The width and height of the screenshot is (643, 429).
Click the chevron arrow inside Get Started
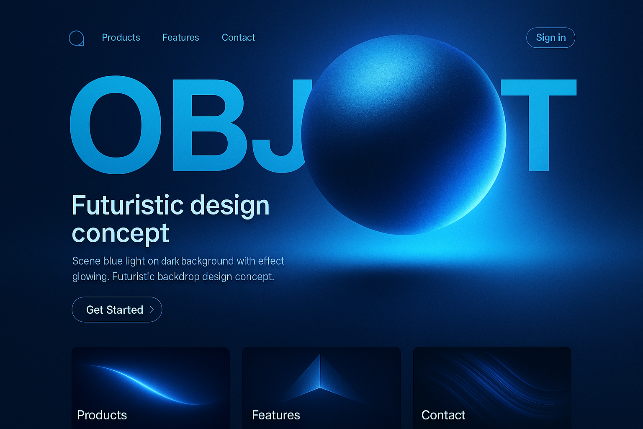152,310
